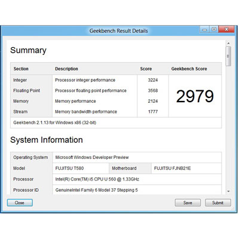The width and height of the screenshot is (239, 239).
Task: Click the scrollbar up arrow
Action: point(228,43)
